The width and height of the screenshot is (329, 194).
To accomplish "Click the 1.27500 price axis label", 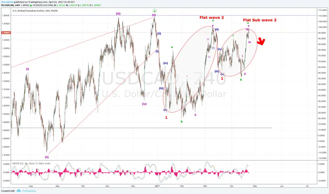I will [6, 155].
